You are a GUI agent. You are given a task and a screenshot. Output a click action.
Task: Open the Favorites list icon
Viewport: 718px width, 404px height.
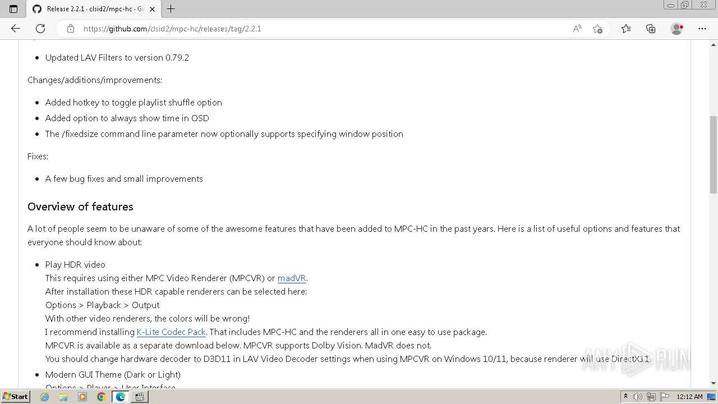626,29
